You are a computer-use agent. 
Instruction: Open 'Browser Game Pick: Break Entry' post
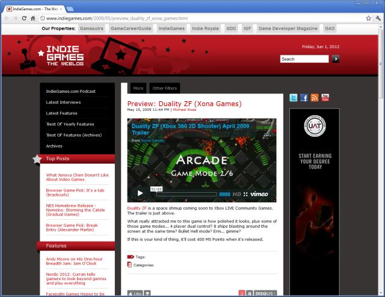pyautogui.click(x=72, y=228)
